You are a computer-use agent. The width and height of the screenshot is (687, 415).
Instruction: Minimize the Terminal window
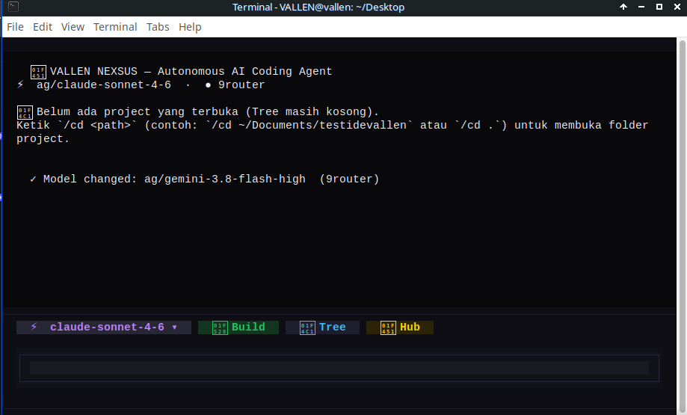[641, 7]
